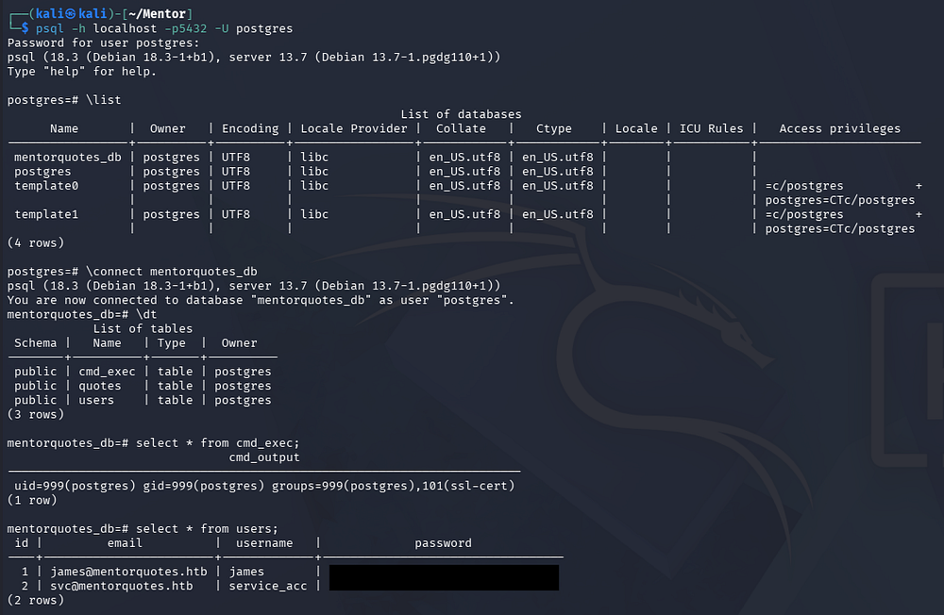Click the redacted black password box
Screen dimensions: 944x615
(444, 578)
